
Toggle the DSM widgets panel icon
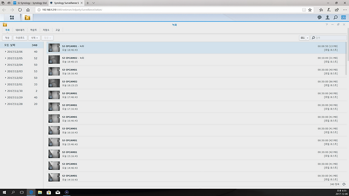point(344,17)
